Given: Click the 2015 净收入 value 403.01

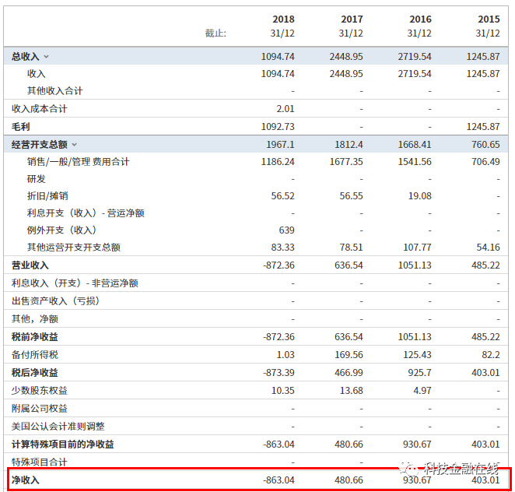Looking at the screenshot, I should click(485, 480).
